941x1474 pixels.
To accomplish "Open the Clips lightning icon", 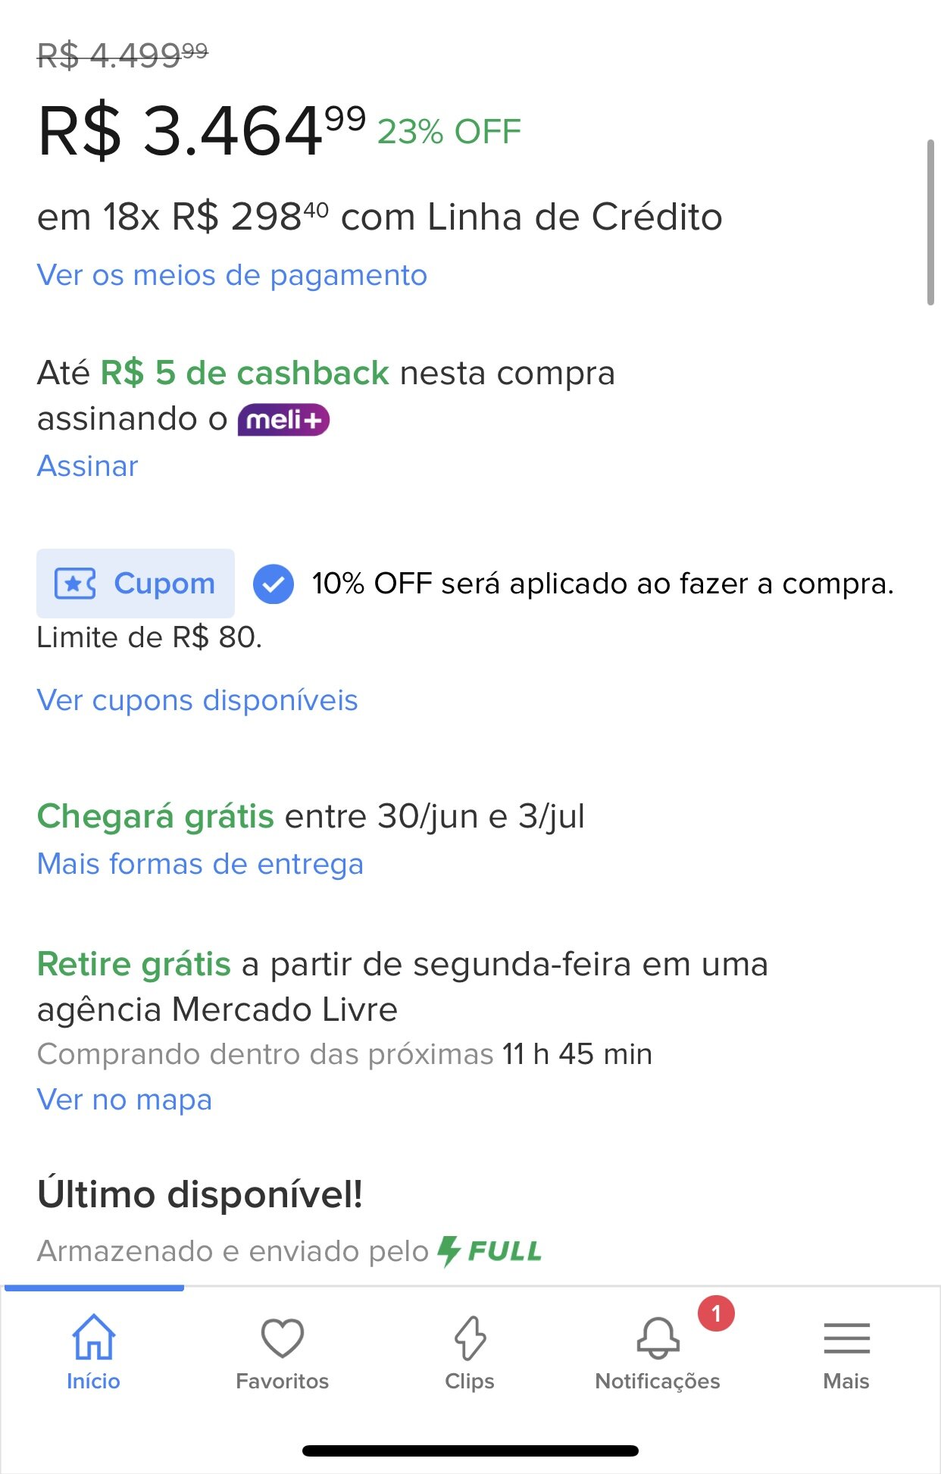I will pyautogui.click(x=470, y=1338).
